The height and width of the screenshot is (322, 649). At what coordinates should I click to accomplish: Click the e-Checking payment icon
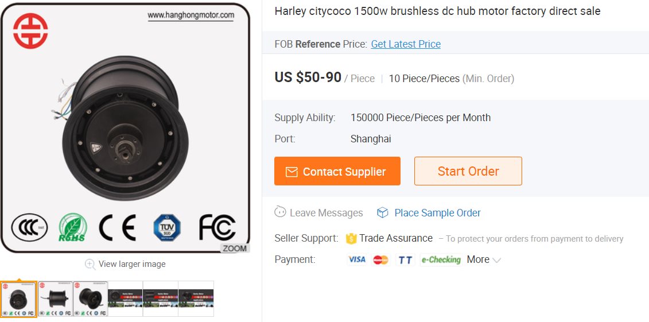coord(441,259)
